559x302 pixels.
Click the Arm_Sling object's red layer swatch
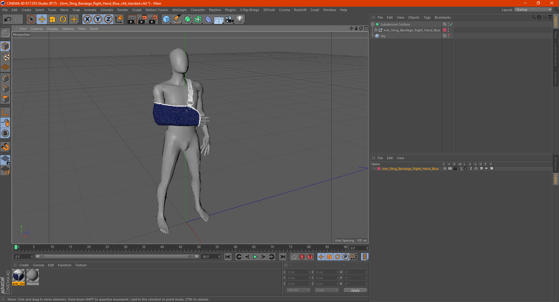click(445, 30)
